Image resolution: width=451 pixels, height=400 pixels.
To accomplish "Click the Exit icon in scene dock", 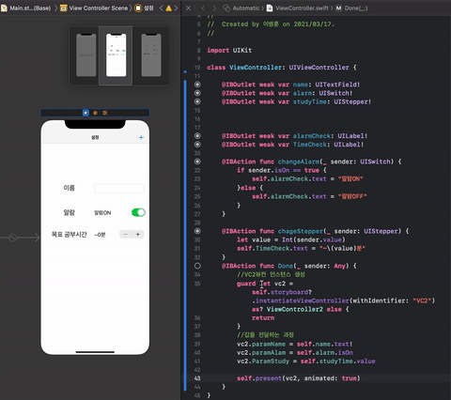I will pyautogui.click(x=105, y=113).
